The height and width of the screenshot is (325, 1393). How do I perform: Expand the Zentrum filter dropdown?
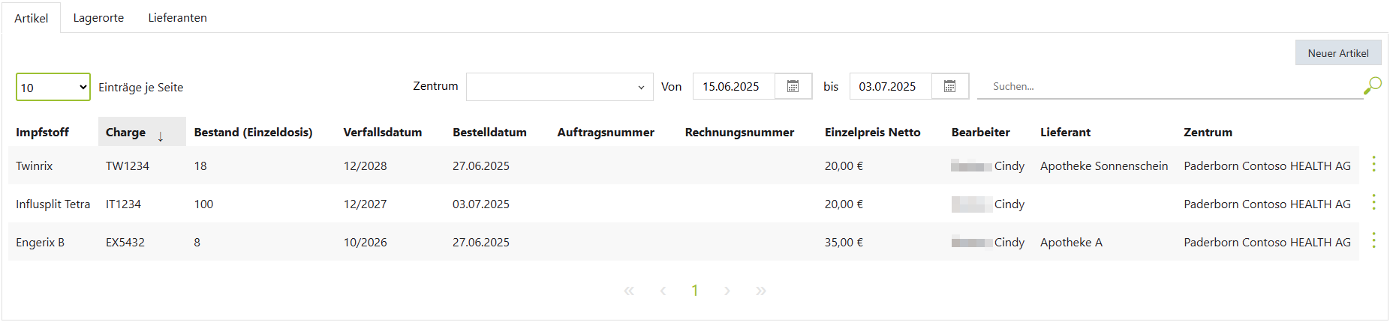(x=559, y=87)
